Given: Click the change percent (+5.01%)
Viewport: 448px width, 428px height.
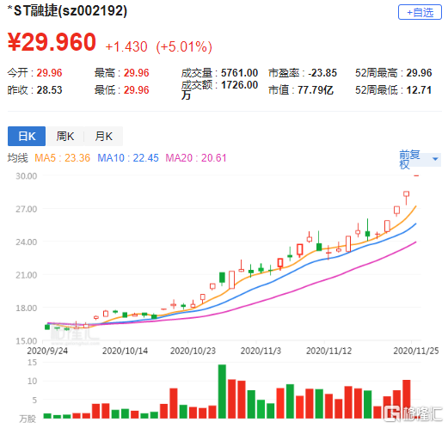Looking at the screenshot, I should 184,46.
